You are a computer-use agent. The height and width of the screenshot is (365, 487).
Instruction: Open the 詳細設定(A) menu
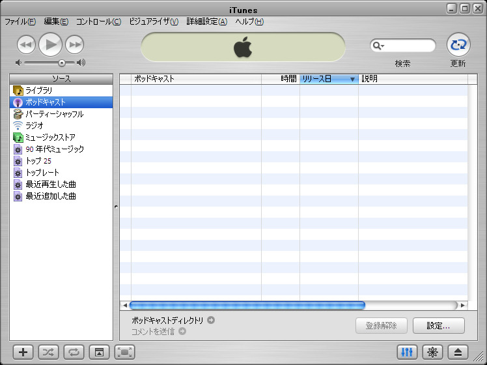[x=207, y=22]
